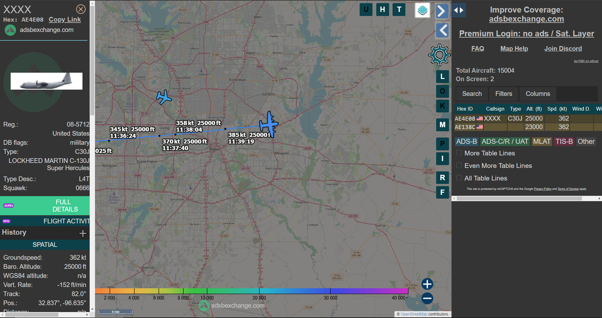602x318 pixels.
Task: Open the map layer selector icon
Action: coord(422,10)
